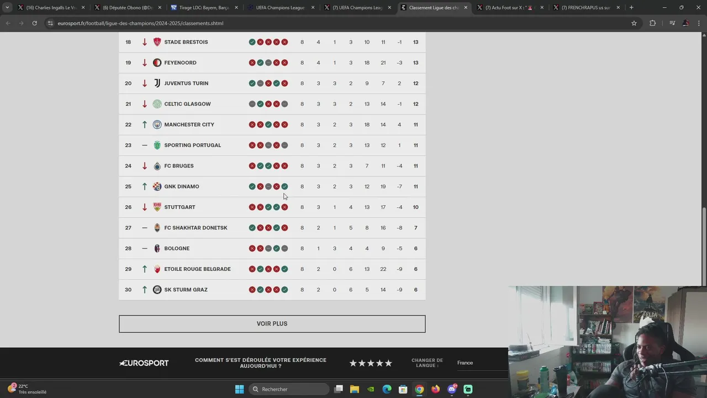This screenshot has width=707, height=398.
Task: Open the Windows Start menu
Action: click(x=239, y=389)
